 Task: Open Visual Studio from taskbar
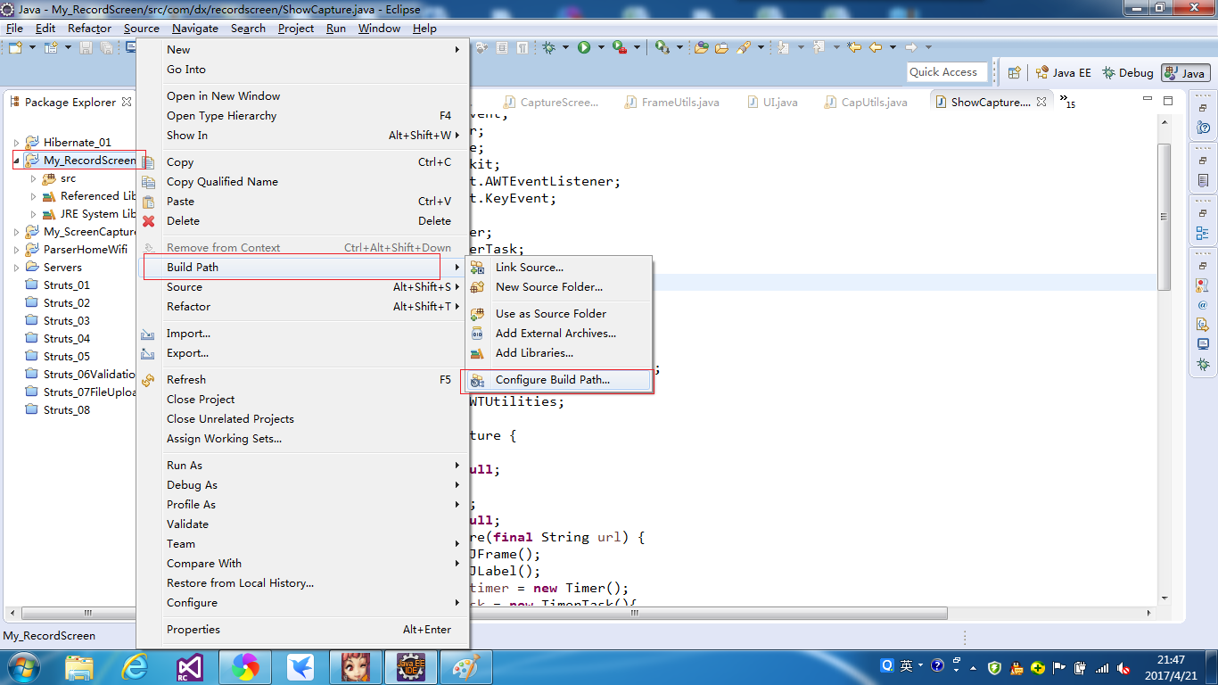[189, 666]
